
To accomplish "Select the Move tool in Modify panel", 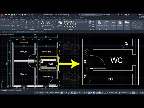I will click(26, 22).
